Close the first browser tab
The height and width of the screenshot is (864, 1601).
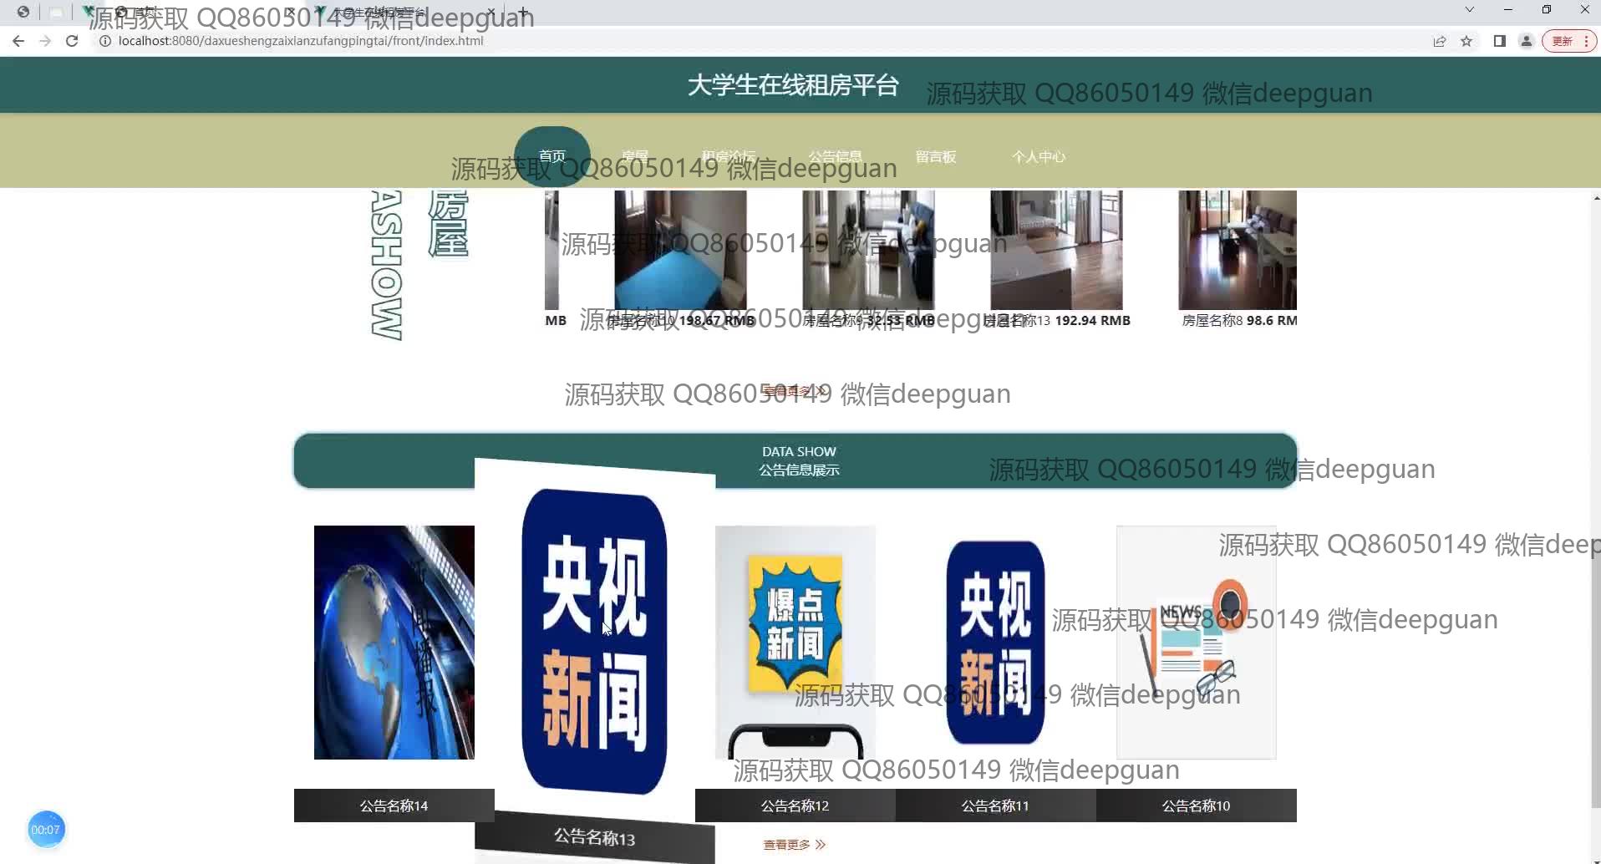coord(290,12)
